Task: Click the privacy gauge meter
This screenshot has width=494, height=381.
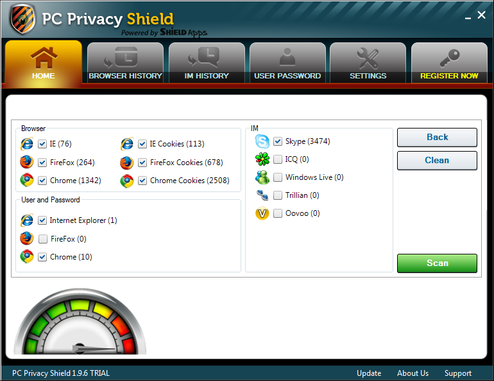Action: coord(80,321)
